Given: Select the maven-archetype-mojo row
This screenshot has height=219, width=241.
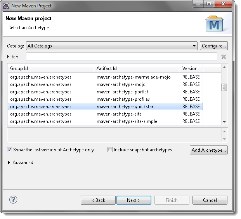Looking at the screenshot, I should pos(105,84).
